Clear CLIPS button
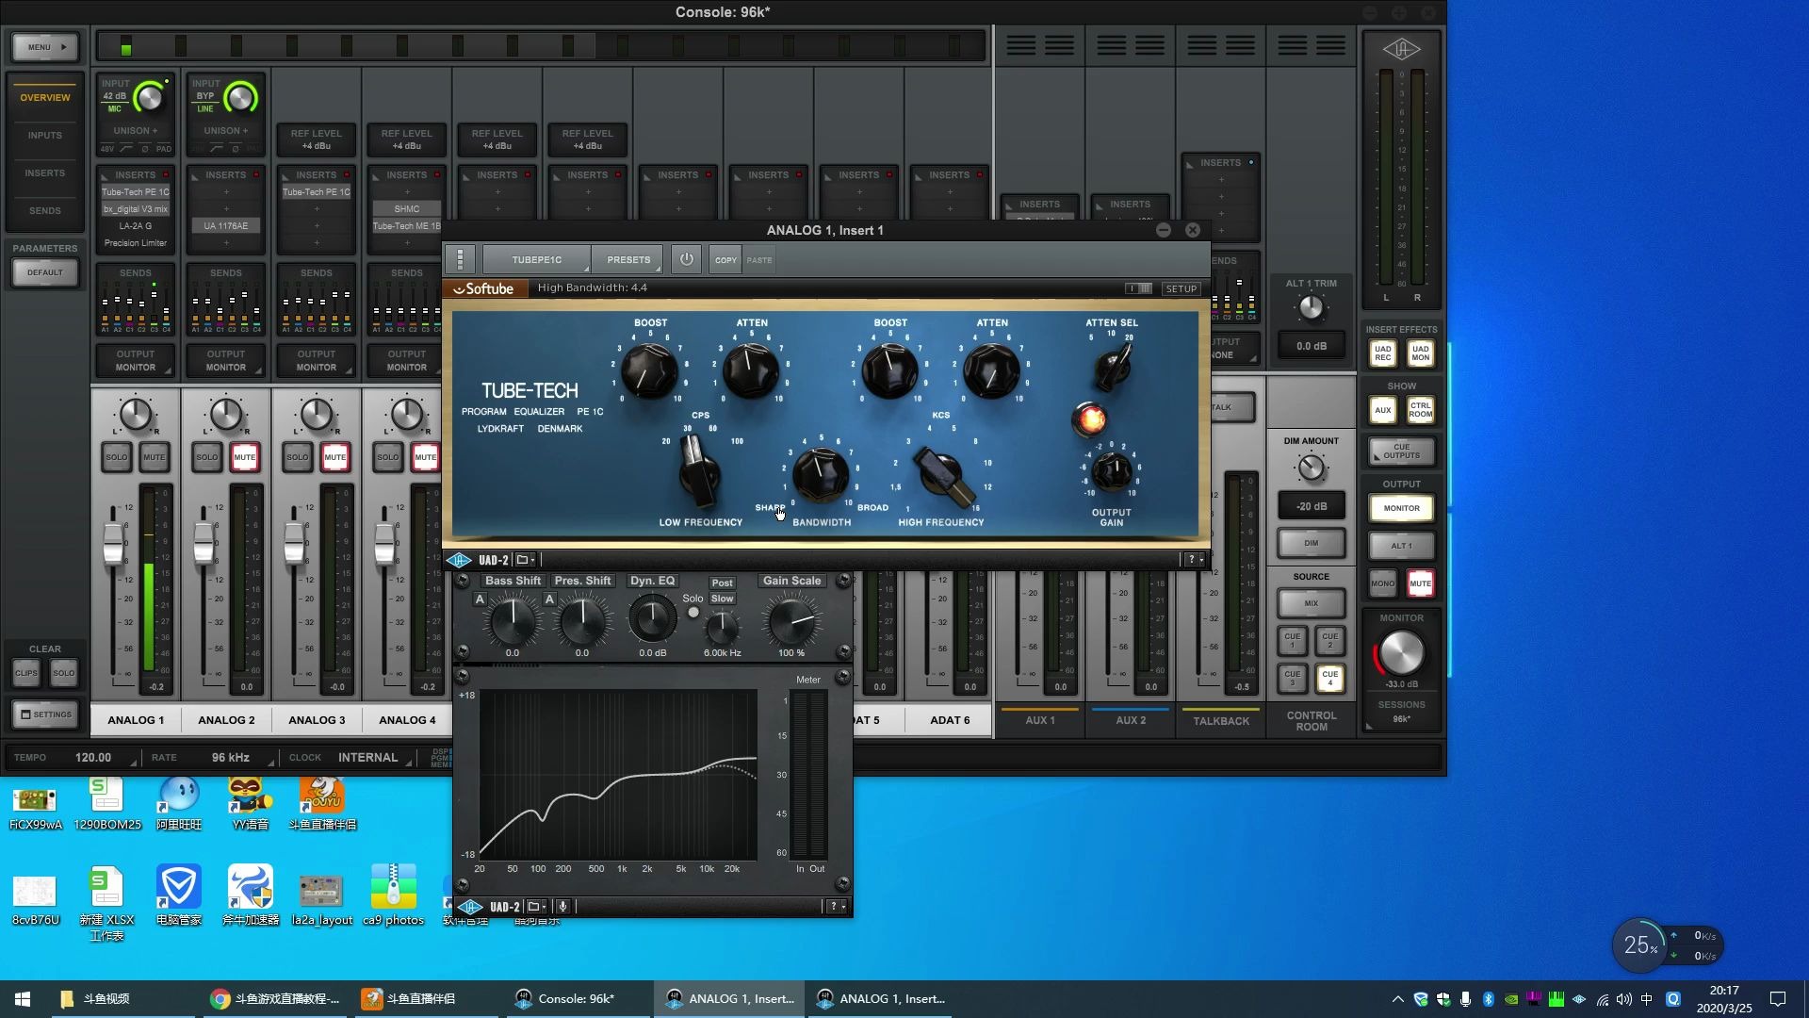The width and height of the screenshot is (1809, 1018). (25, 673)
